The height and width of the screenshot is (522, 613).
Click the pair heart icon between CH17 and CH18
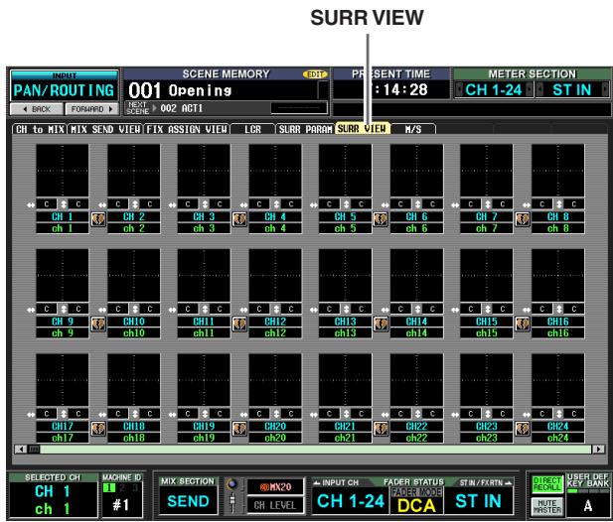(98, 429)
